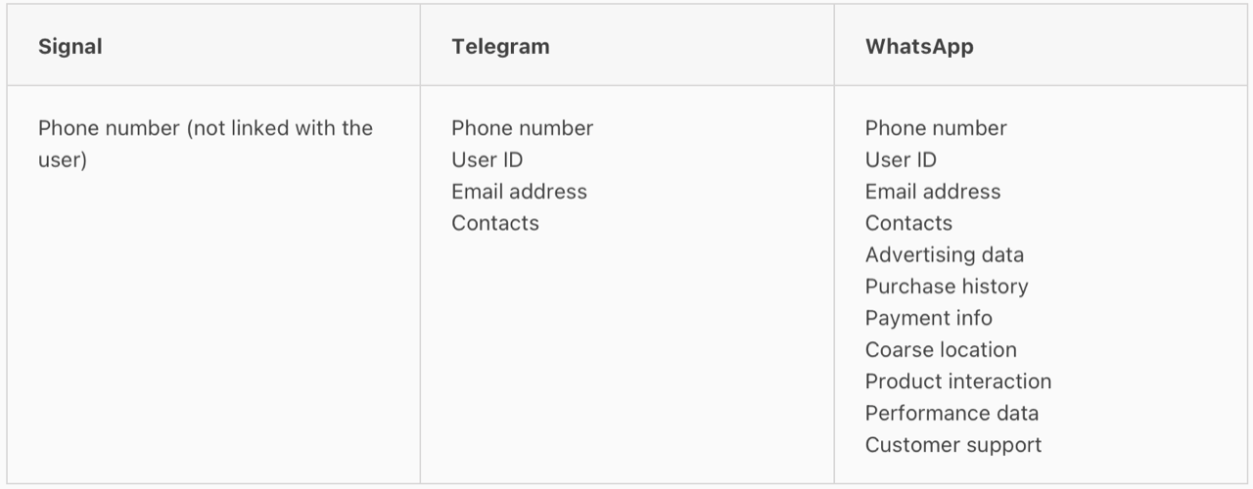Click the word 'user)' in Signal column
1253x489 pixels.
point(63,159)
